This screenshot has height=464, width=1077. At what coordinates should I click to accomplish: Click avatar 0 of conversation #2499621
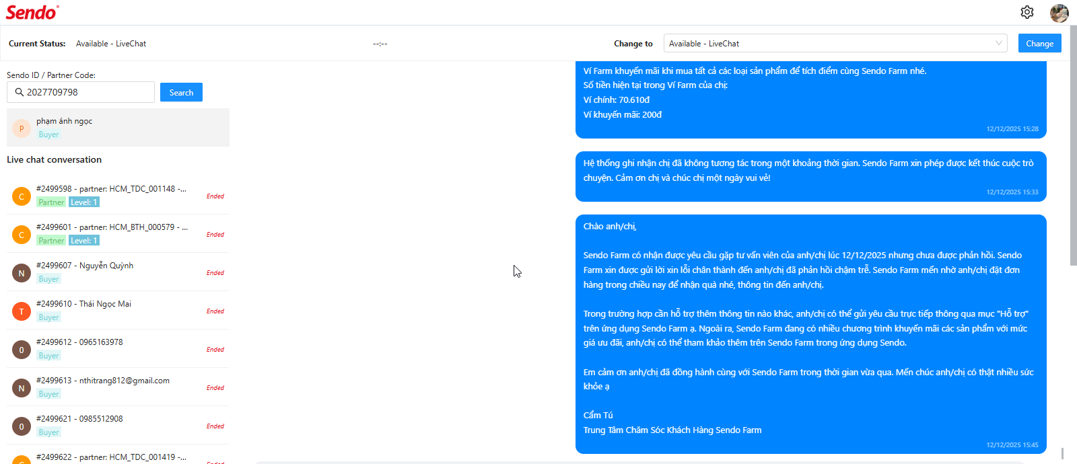pyautogui.click(x=22, y=426)
